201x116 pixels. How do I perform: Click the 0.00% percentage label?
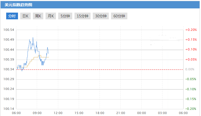(190, 69)
